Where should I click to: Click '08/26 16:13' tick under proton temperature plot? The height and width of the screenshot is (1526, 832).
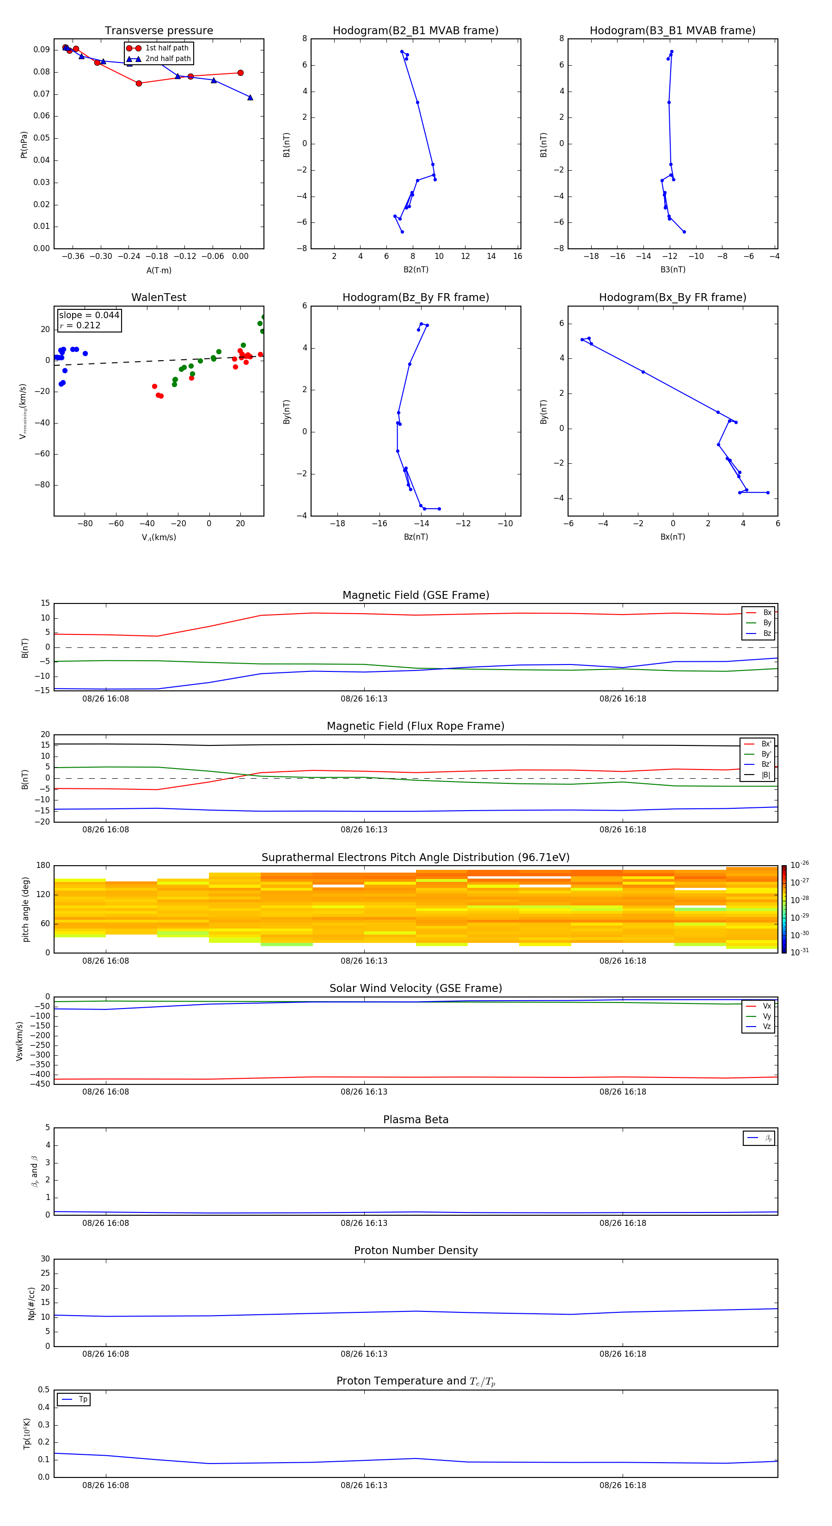(x=364, y=1486)
